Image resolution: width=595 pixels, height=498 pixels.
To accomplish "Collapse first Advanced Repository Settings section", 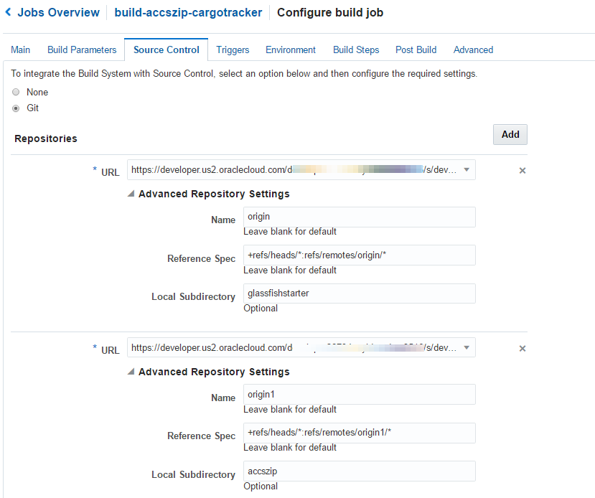I will click(131, 194).
